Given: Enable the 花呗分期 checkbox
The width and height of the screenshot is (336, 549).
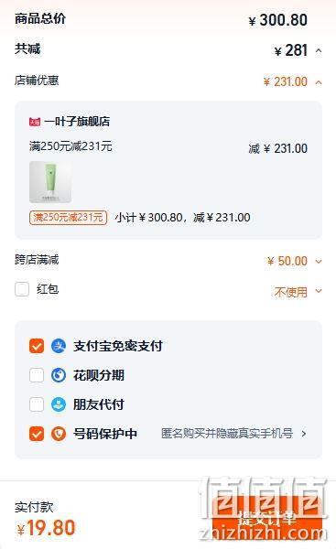Looking at the screenshot, I should 37,375.
